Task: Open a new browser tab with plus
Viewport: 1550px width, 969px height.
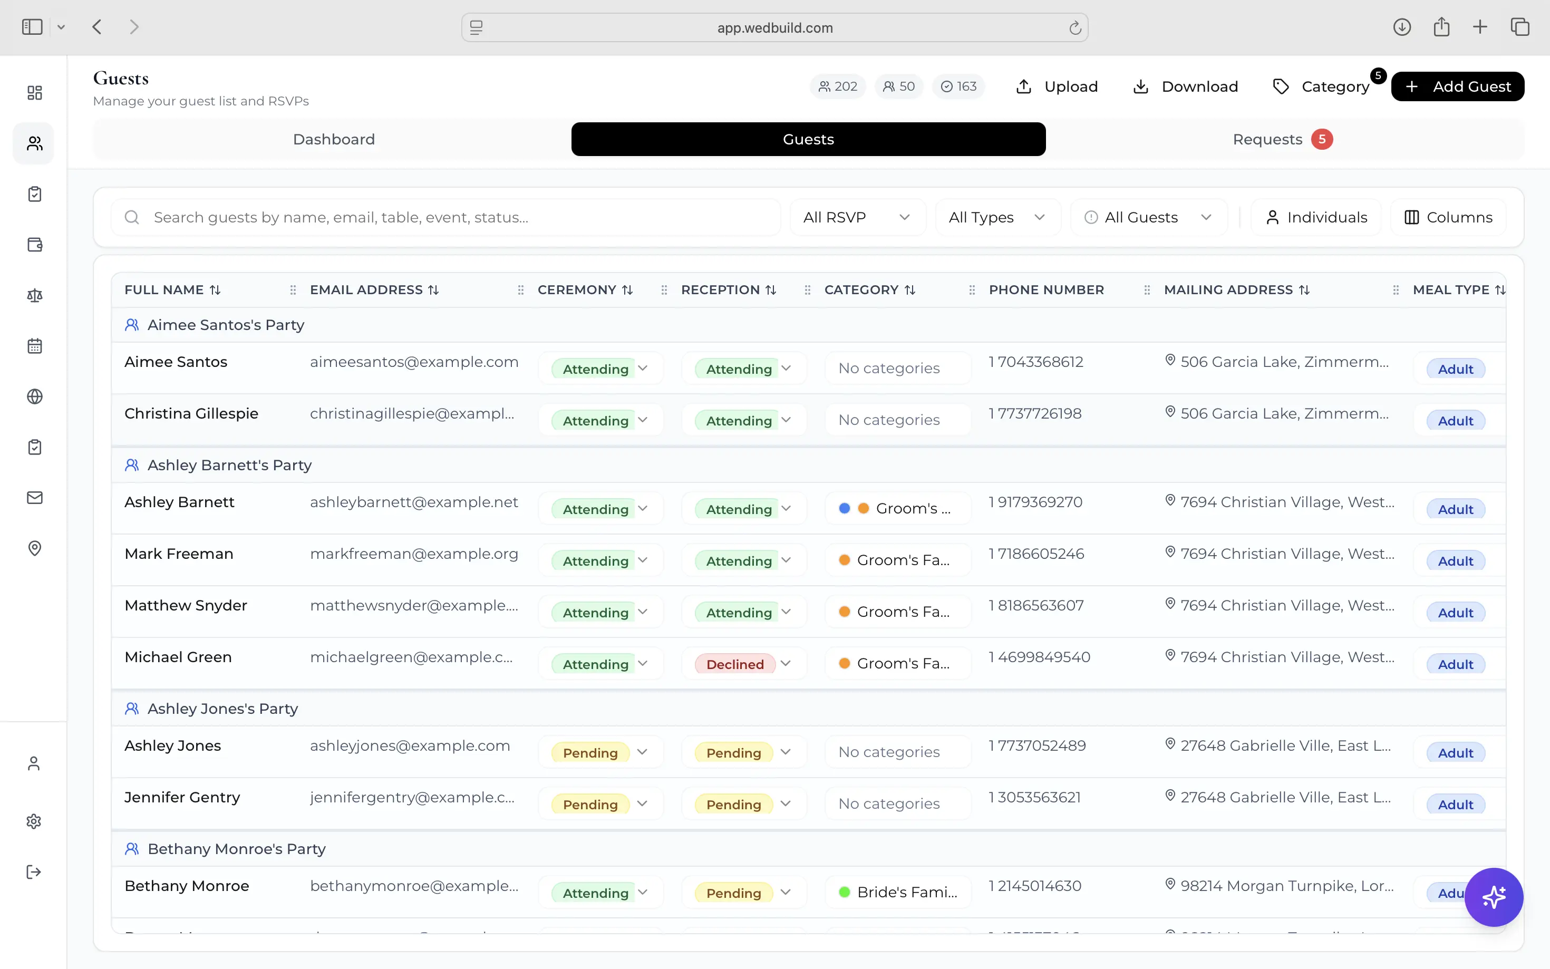Action: (x=1480, y=27)
